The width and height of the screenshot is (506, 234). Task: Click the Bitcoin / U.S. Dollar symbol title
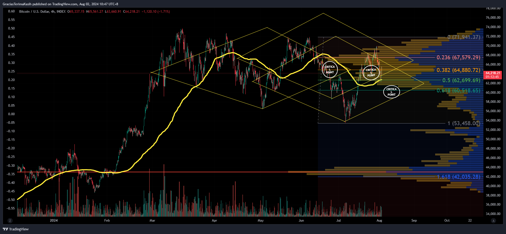[34, 12]
